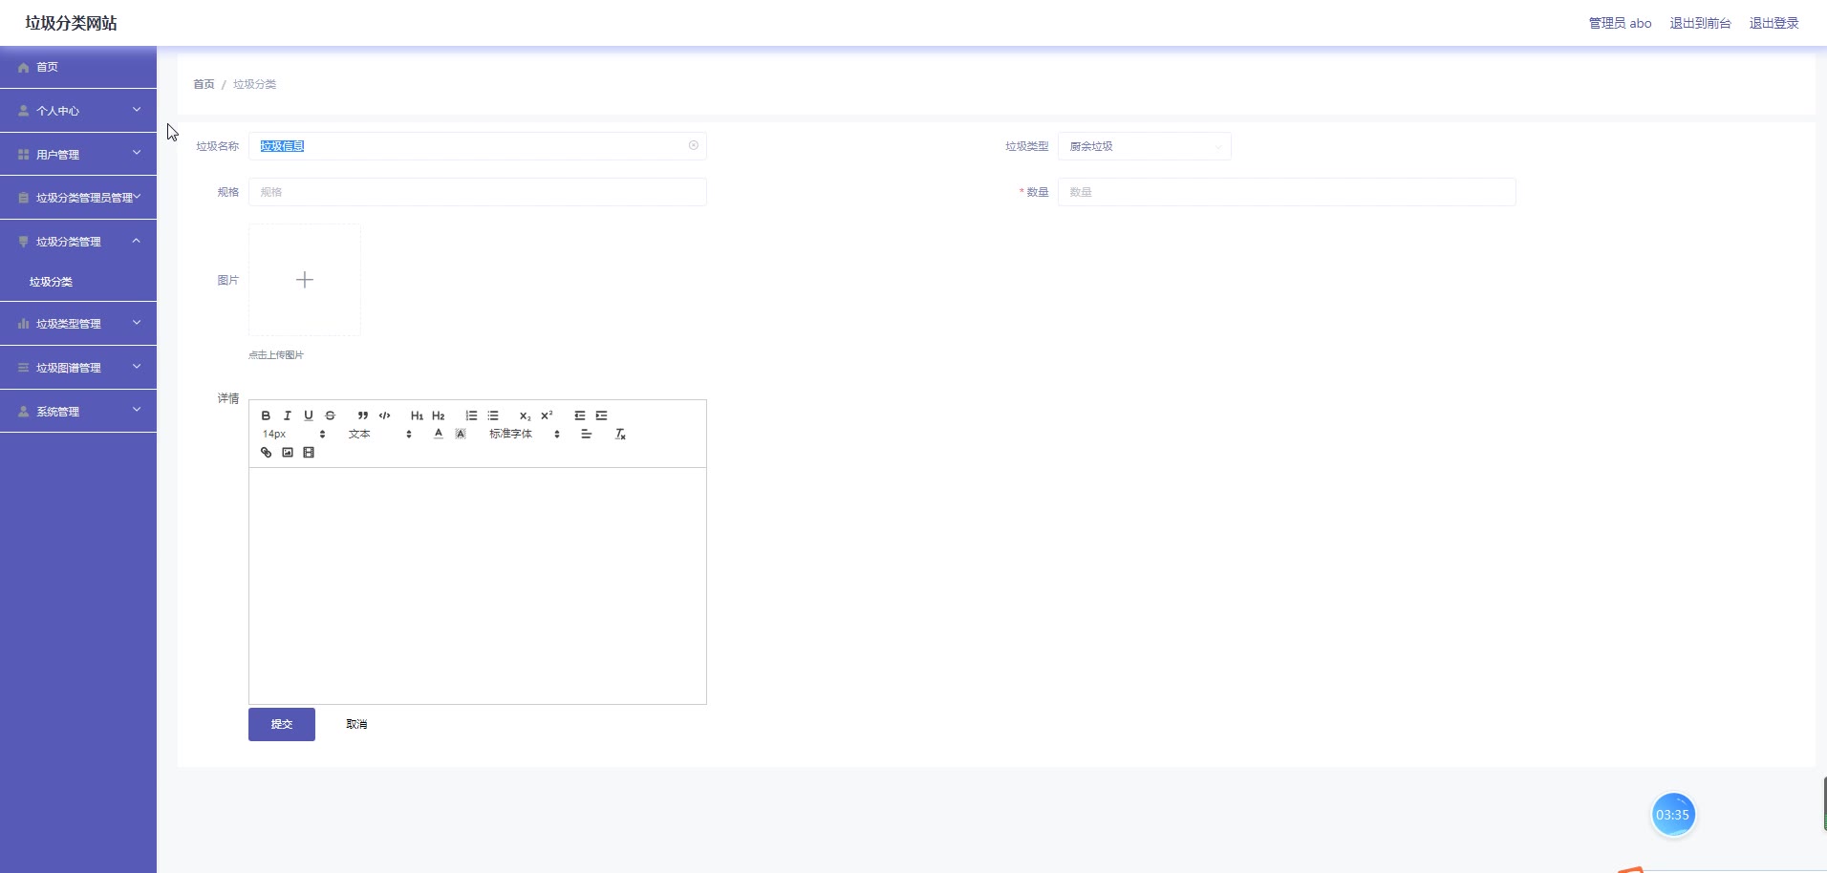Insert a code block in the editor

click(385, 415)
